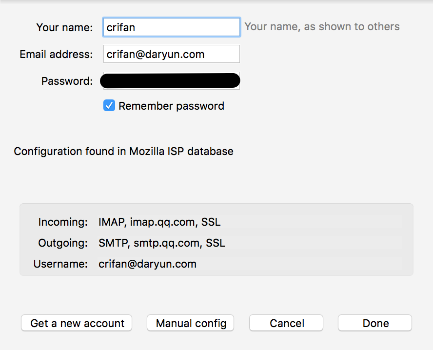
Task: Click the "Email address:" field label
Action: pyautogui.click(x=56, y=54)
